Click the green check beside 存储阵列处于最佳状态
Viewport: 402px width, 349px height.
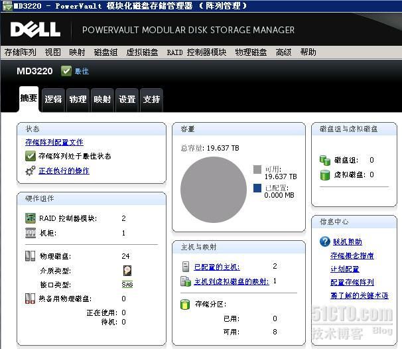[x=31, y=156]
